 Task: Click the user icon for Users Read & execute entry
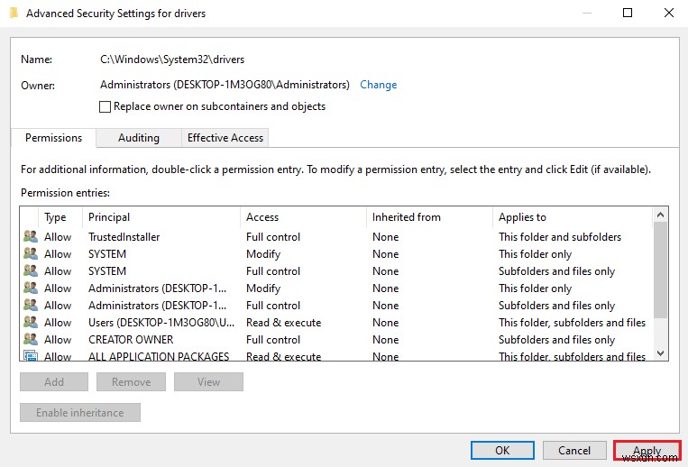[x=31, y=323]
